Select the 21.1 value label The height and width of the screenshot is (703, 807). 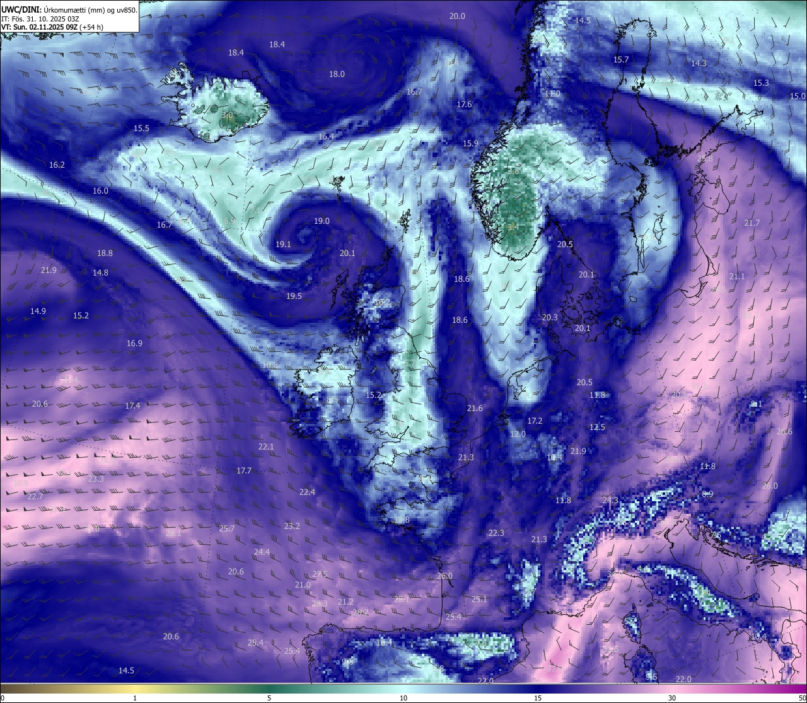tap(736, 276)
